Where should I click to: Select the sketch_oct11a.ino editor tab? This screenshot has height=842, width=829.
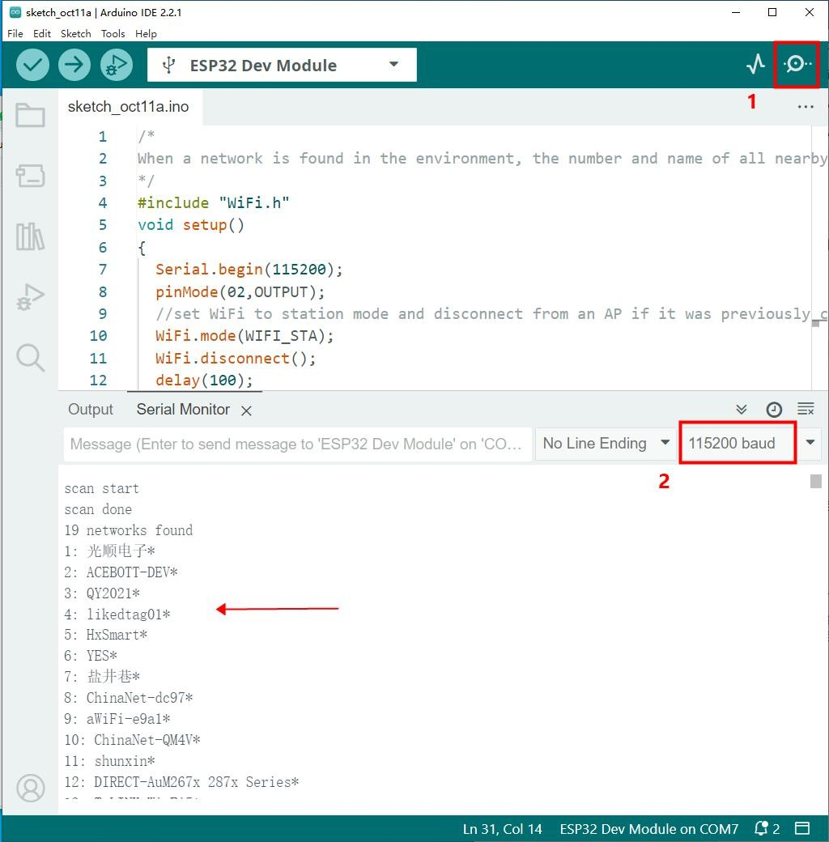point(129,107)
